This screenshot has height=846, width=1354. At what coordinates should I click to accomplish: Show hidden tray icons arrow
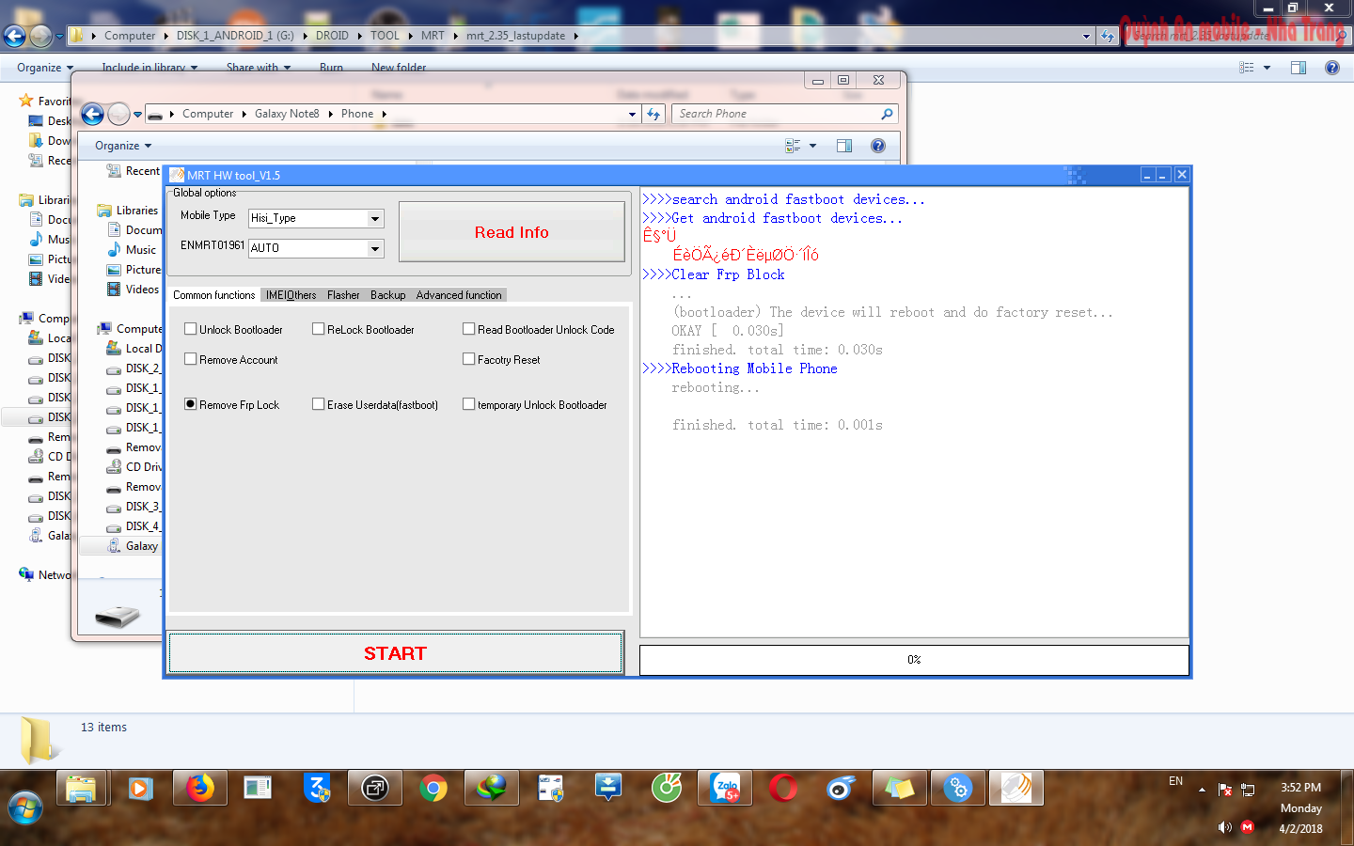1202,790
